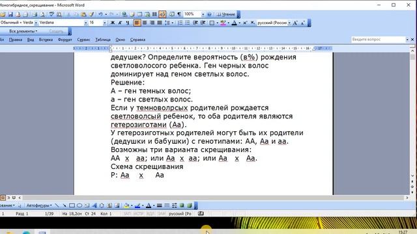
Task: Apply the 3-D Style effect
Action: (190, 205)
